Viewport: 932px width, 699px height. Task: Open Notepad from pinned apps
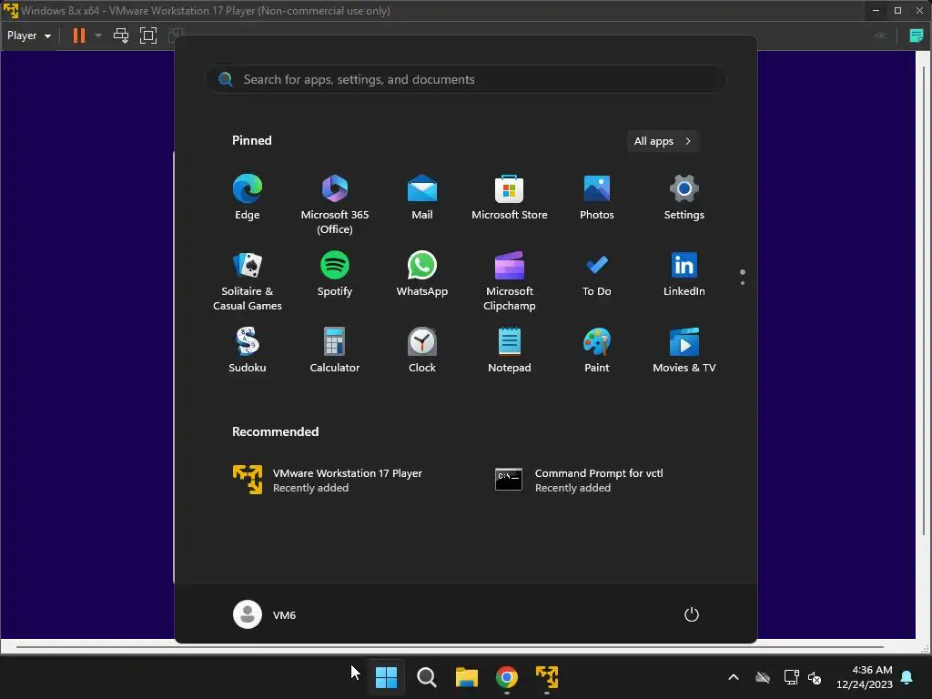tap(510, 350)
